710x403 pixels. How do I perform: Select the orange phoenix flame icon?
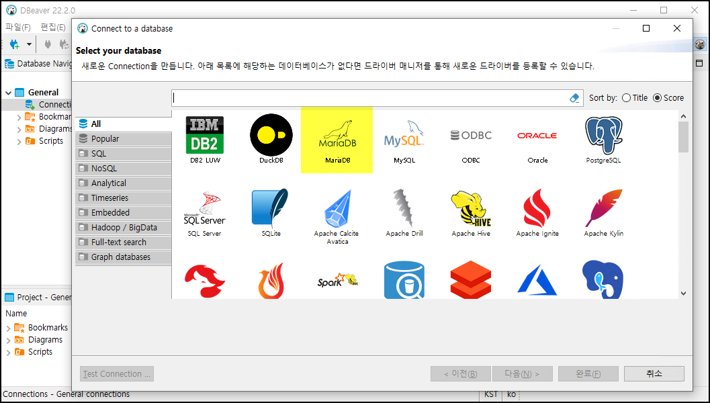point(271,281)
